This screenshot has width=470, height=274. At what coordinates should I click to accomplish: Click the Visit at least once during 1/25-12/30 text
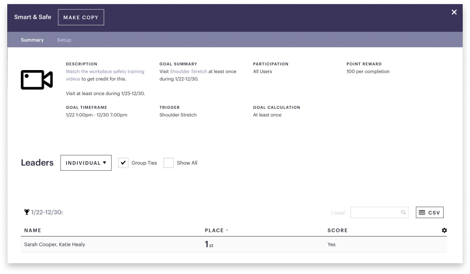point(106,93)
